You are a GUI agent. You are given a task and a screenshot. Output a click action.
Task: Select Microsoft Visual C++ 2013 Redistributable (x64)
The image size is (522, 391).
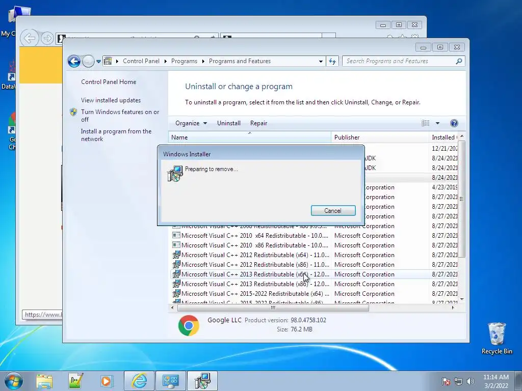point(255,274)
